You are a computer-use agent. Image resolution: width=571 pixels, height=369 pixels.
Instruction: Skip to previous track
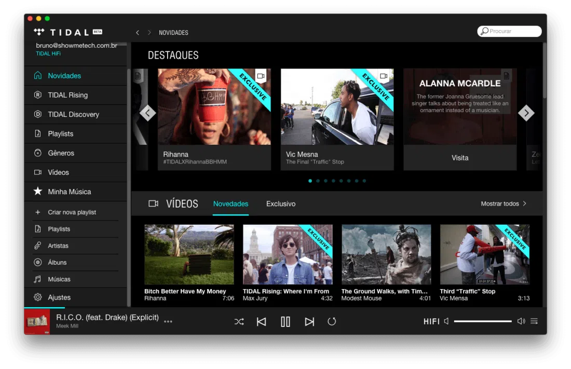click(x=262, y=322)
